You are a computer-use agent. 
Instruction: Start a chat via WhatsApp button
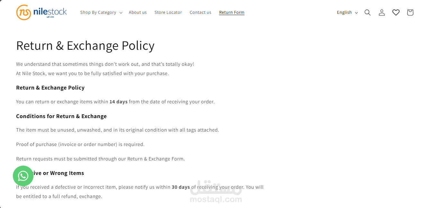(x=23, y=176)
